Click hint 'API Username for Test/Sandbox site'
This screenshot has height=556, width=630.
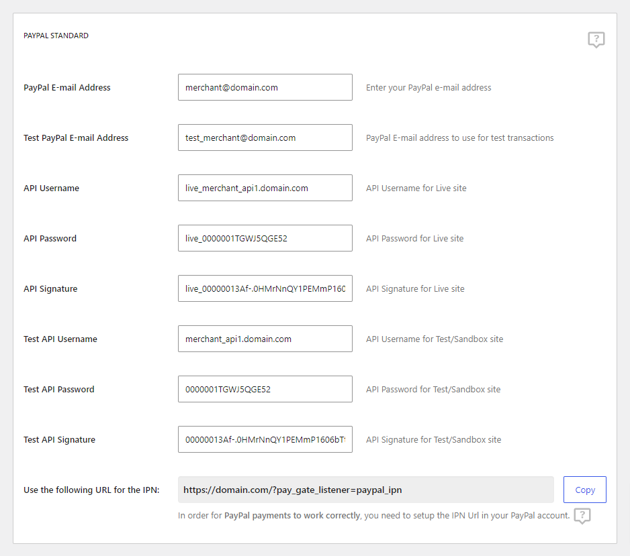[x=435, y=339]
